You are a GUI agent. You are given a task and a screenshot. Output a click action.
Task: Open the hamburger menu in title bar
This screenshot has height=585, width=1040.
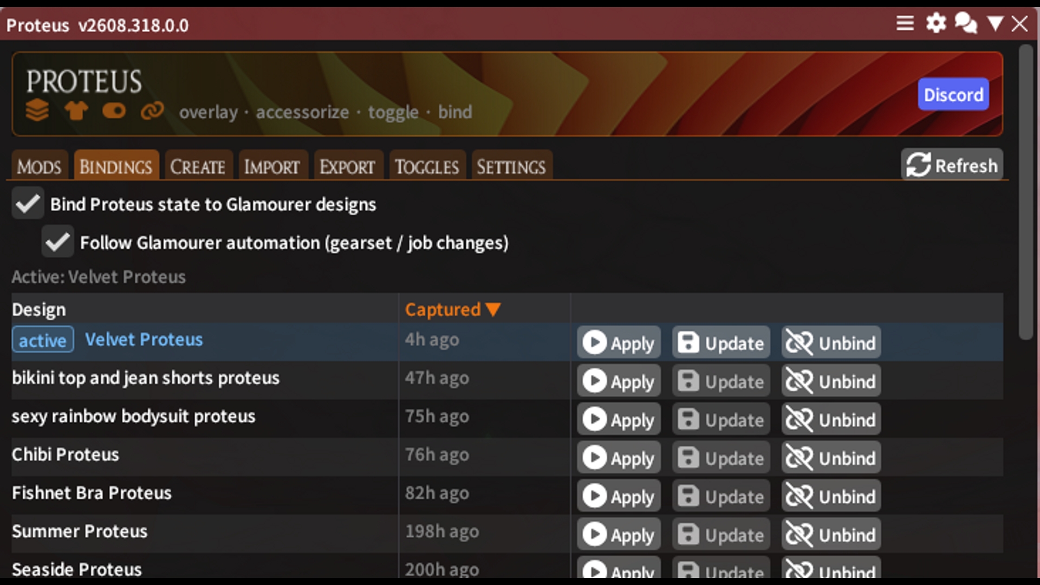[905, 23]
